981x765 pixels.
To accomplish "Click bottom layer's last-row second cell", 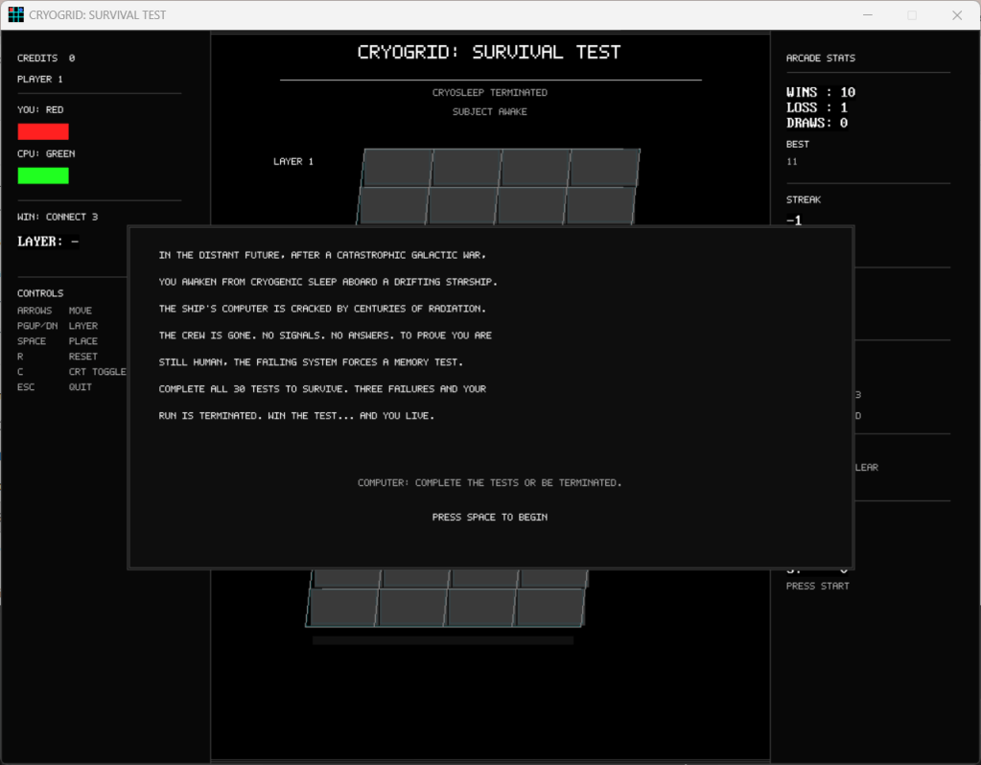I will coord(411,607).
